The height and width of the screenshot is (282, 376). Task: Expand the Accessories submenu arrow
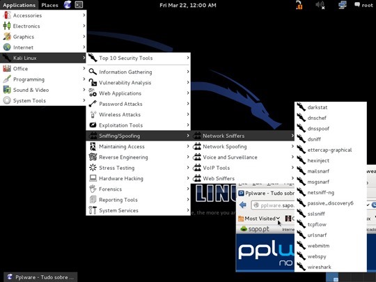tap(84, 15)
